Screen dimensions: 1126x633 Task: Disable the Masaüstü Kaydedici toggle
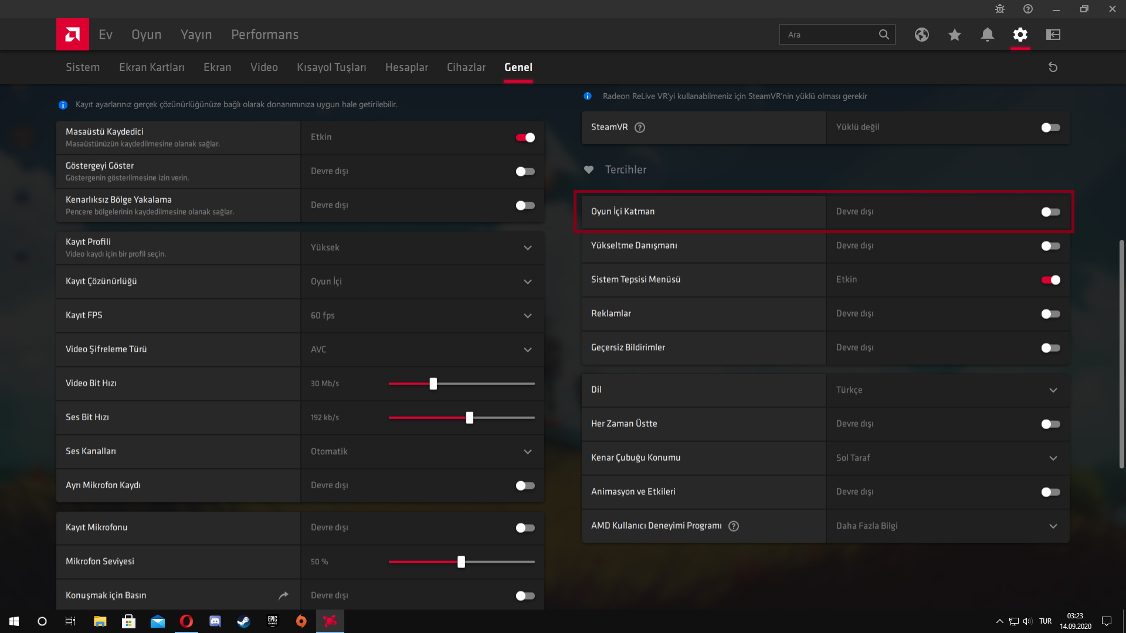(525, 137)
